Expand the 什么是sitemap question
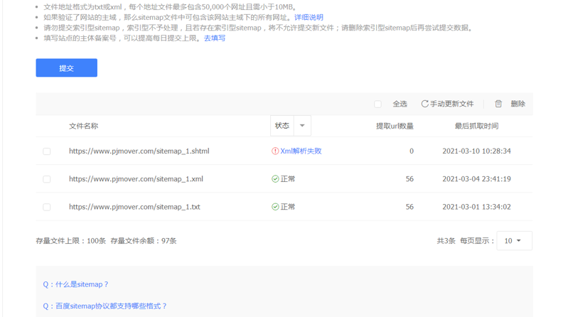This screenshot has width=568, height=317. tap(76, 284)
